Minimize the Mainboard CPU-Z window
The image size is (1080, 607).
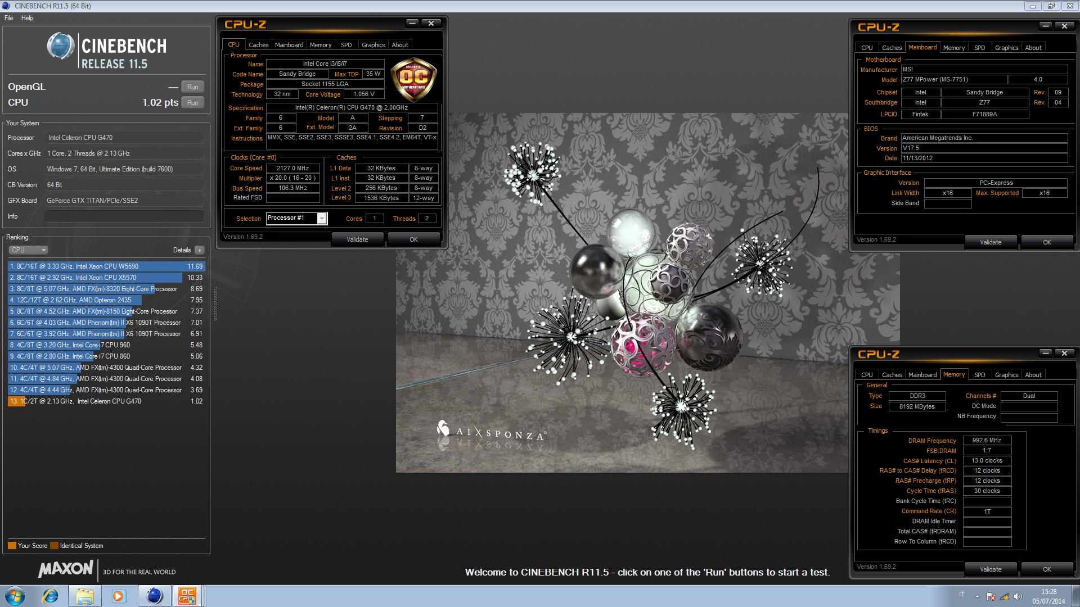[x=1046, y=26]
